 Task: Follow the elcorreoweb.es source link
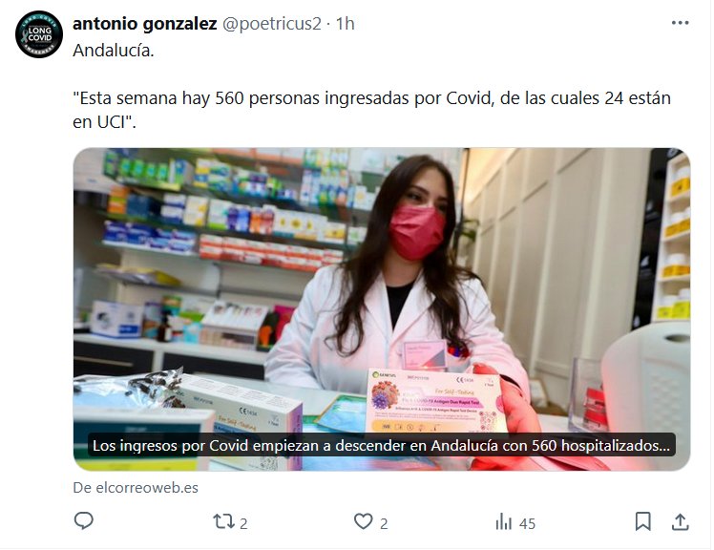(x=136, y=488)
